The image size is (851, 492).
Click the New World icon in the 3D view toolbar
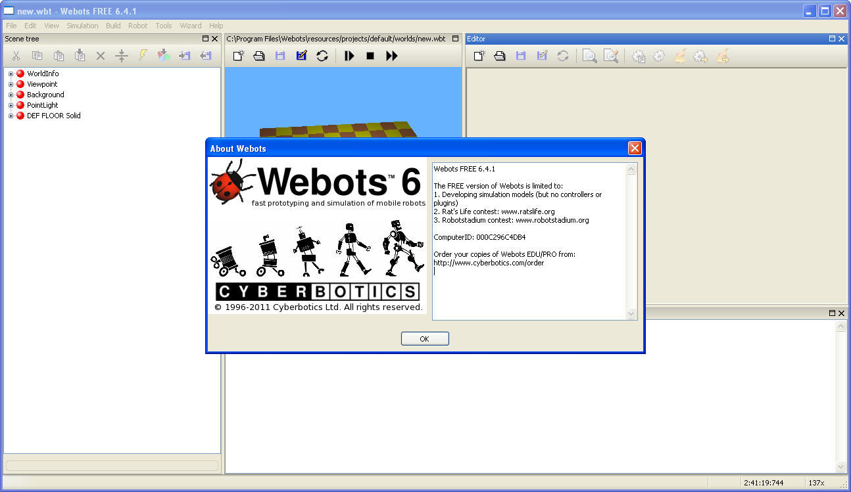[238, 56]
